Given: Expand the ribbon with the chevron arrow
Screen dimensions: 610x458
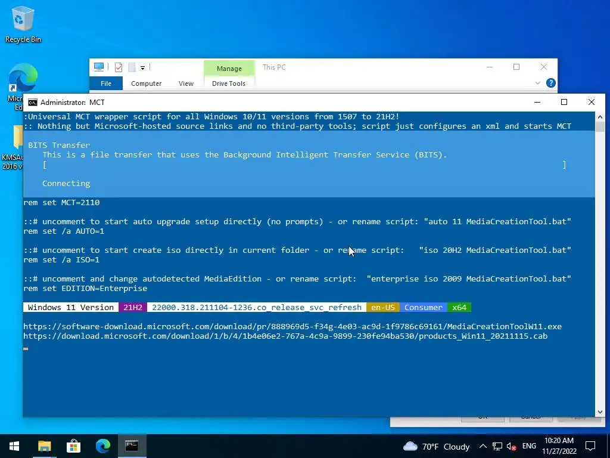Looking at the screenshot, I should 538,83.
